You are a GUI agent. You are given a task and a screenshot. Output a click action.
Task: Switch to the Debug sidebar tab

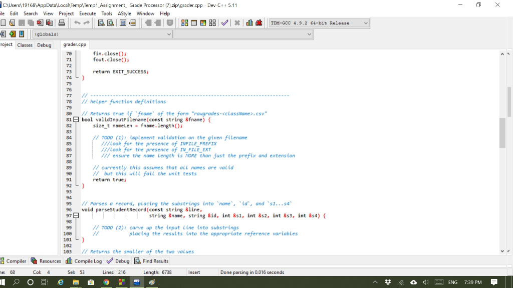point(44,45)
